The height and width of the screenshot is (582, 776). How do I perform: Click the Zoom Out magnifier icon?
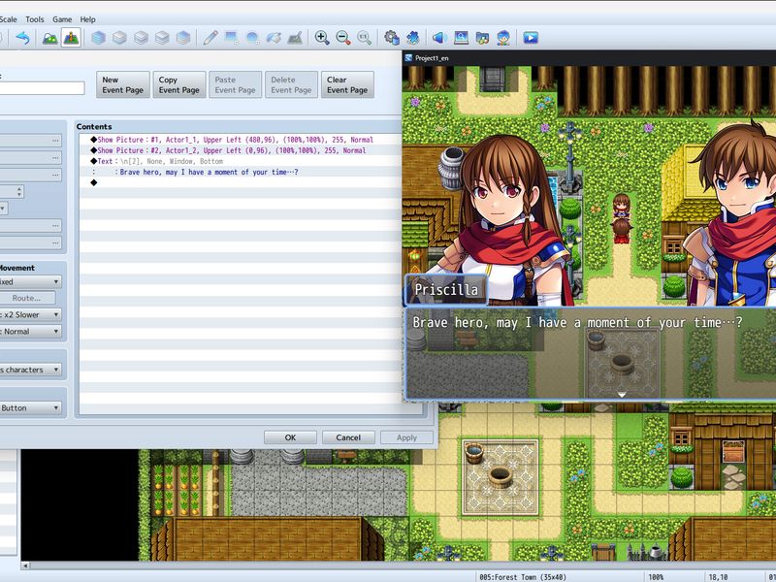click(343, 38)
